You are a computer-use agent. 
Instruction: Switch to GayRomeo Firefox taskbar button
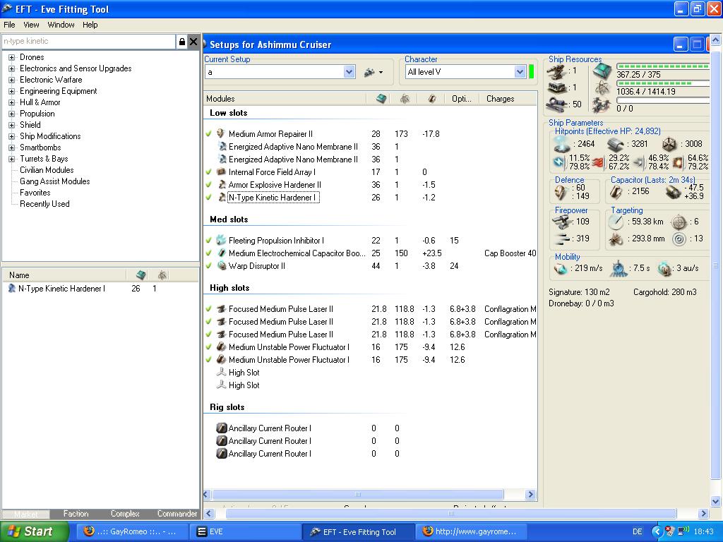point(132,531)
